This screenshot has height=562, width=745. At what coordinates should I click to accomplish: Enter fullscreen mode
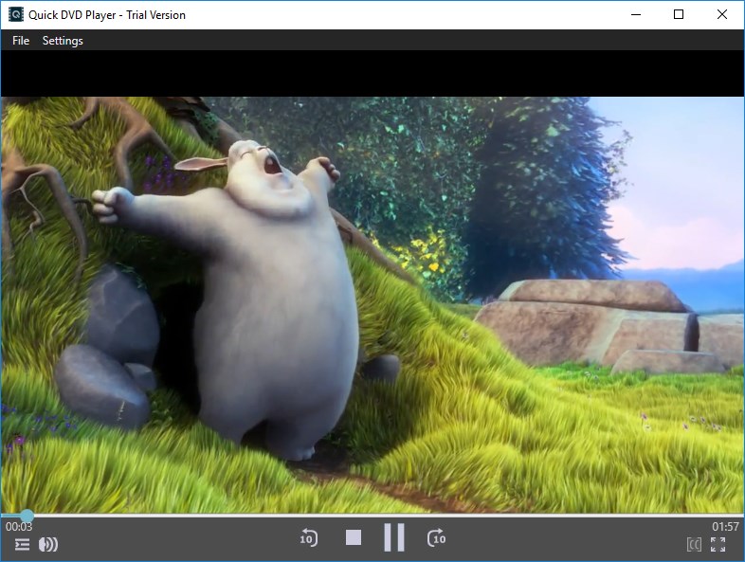tap(718, 544)
